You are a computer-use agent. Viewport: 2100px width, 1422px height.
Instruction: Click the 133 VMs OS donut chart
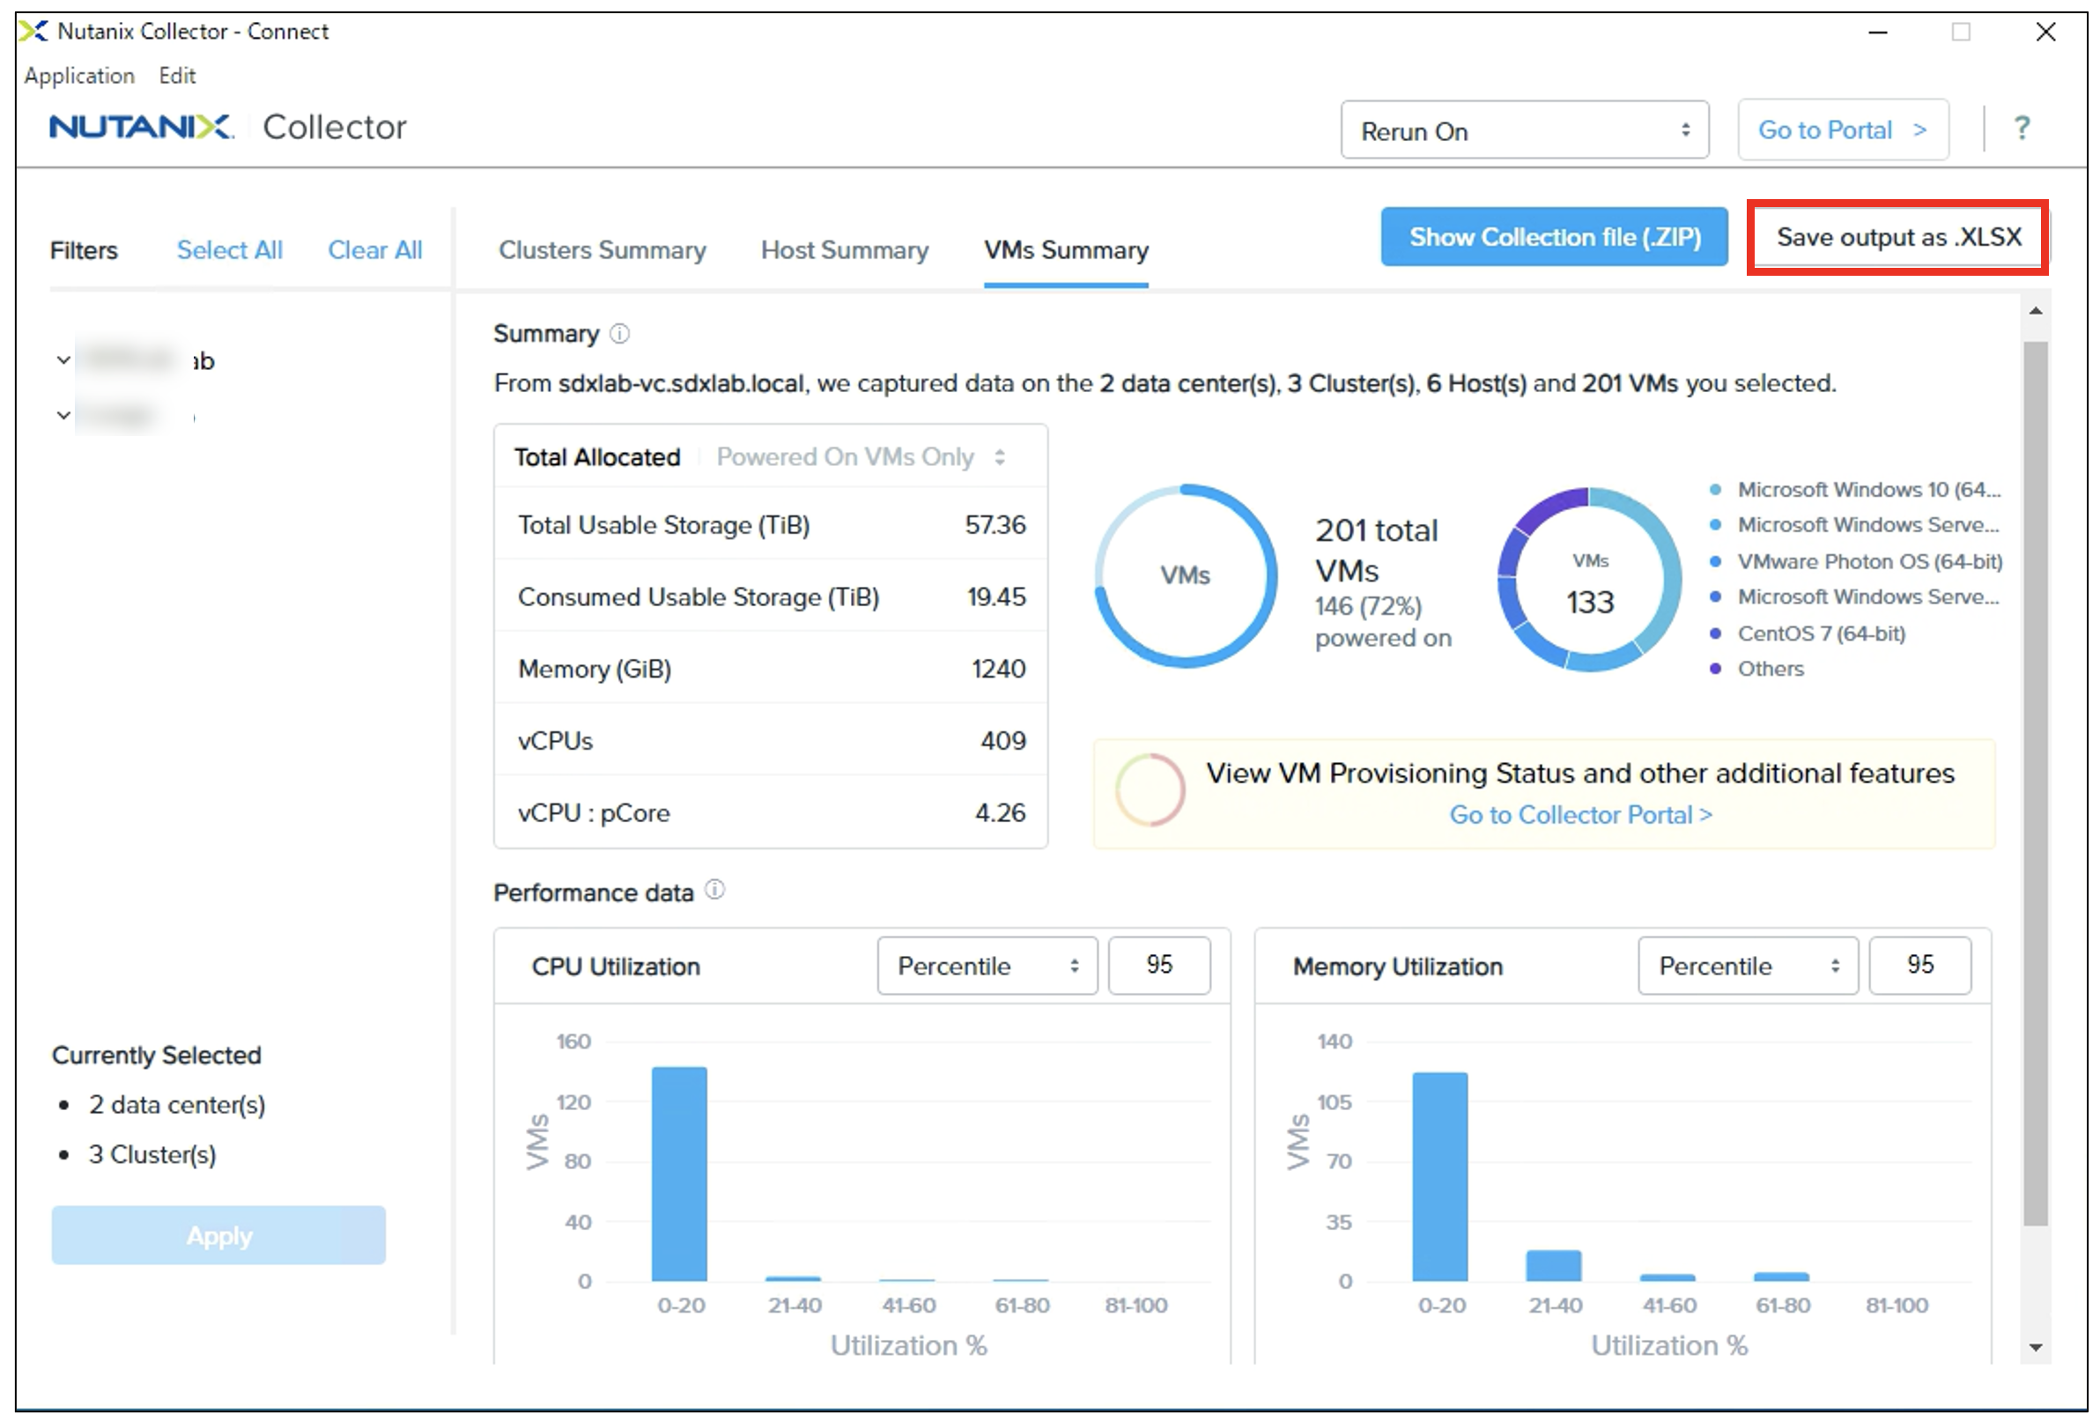coord(1588,579)
